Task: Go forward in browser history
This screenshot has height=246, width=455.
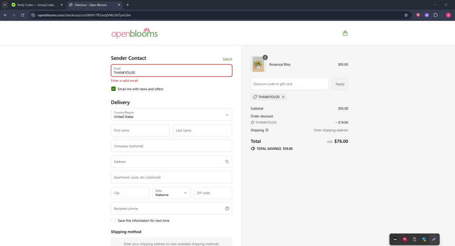Action: coord(14,15)
